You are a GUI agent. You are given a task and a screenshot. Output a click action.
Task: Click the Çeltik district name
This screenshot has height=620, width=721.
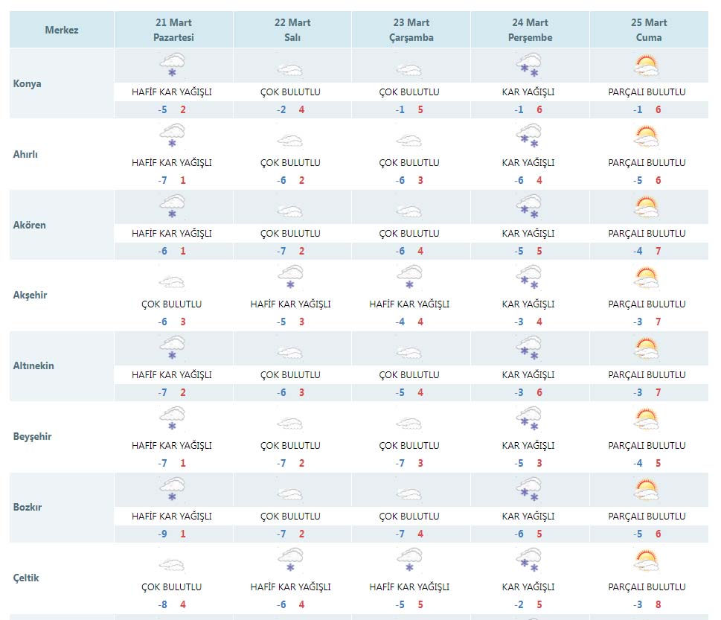[x=26, y=578]
